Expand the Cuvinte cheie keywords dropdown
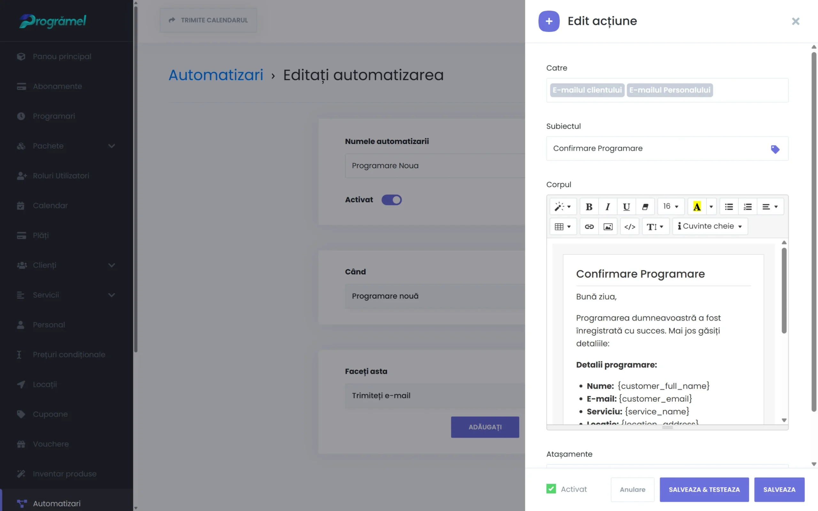Screen dimensions: 818x511 710,226
